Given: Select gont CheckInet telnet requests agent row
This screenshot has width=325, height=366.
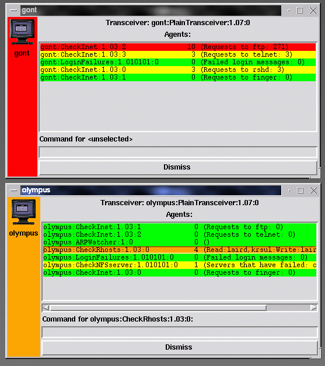Looking at the screenshot, I should [x=178, y=54].
